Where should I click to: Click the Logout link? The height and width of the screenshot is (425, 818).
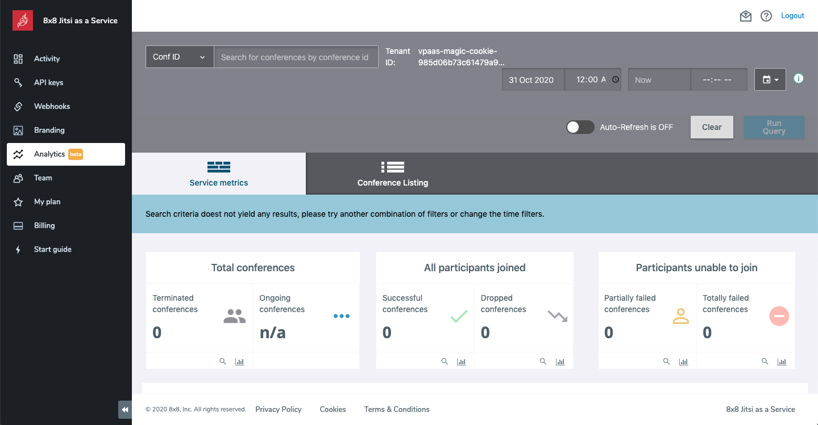[792, 16]
